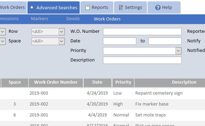
Task: Click the Date to input field
Action: click(x=165, y=41)
